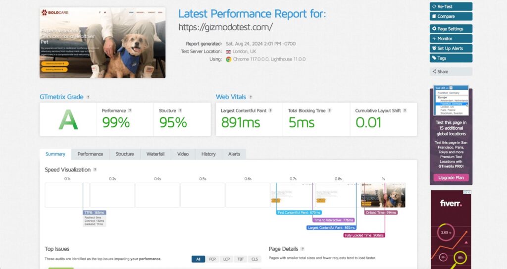Switch to the Performance tab

pos(90,154)
